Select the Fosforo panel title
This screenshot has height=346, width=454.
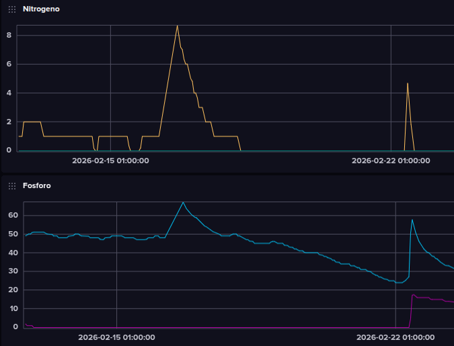[37, 185]
